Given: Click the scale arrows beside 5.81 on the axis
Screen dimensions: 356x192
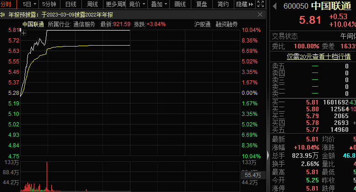Looking at the screenshot, I should pyautogui.click(x=21, y=30).
